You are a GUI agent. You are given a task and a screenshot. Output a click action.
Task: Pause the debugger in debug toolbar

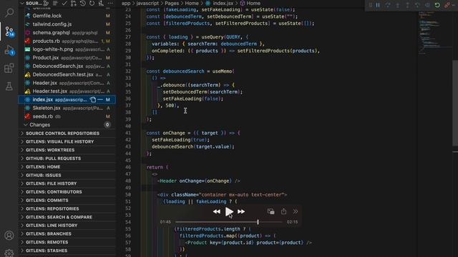(378, 5)
